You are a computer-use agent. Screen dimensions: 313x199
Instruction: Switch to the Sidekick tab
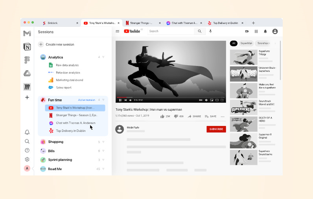[x=61, y=23]
